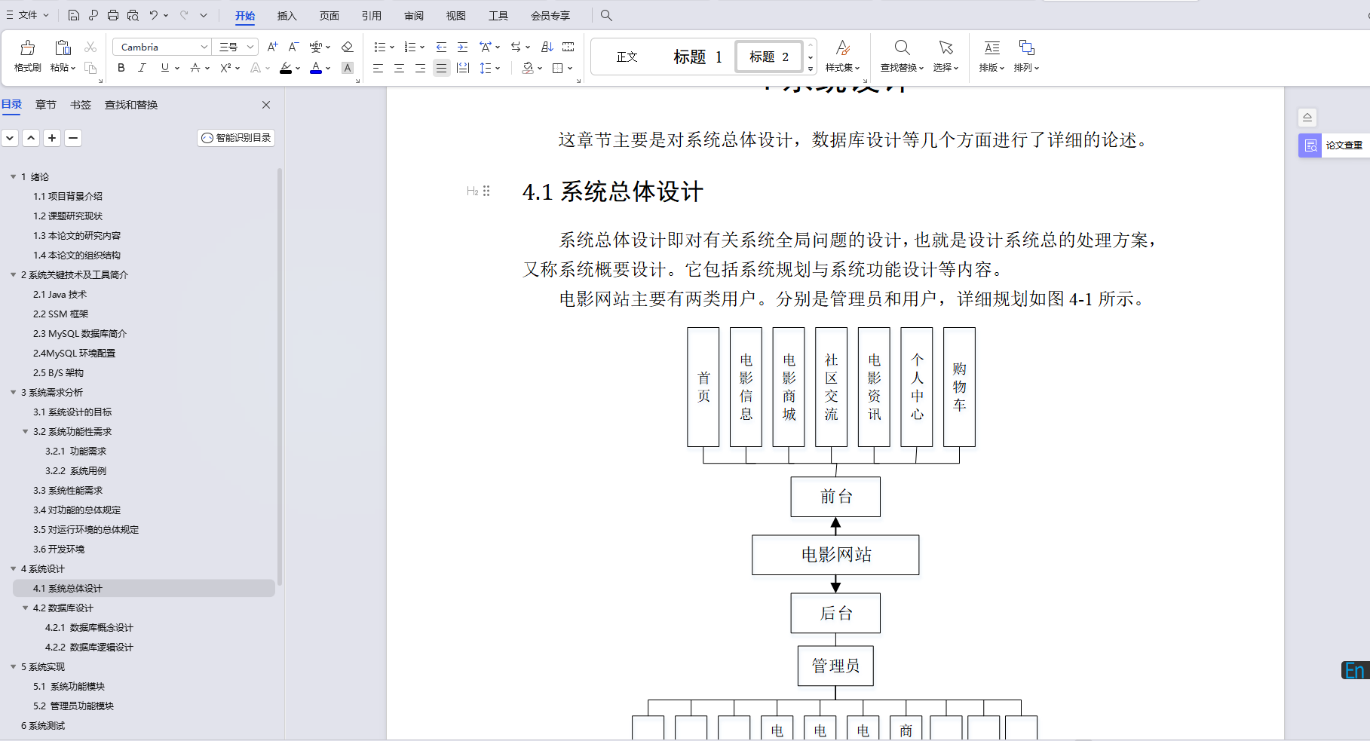Click the save document icon

[x=73, y=15]
